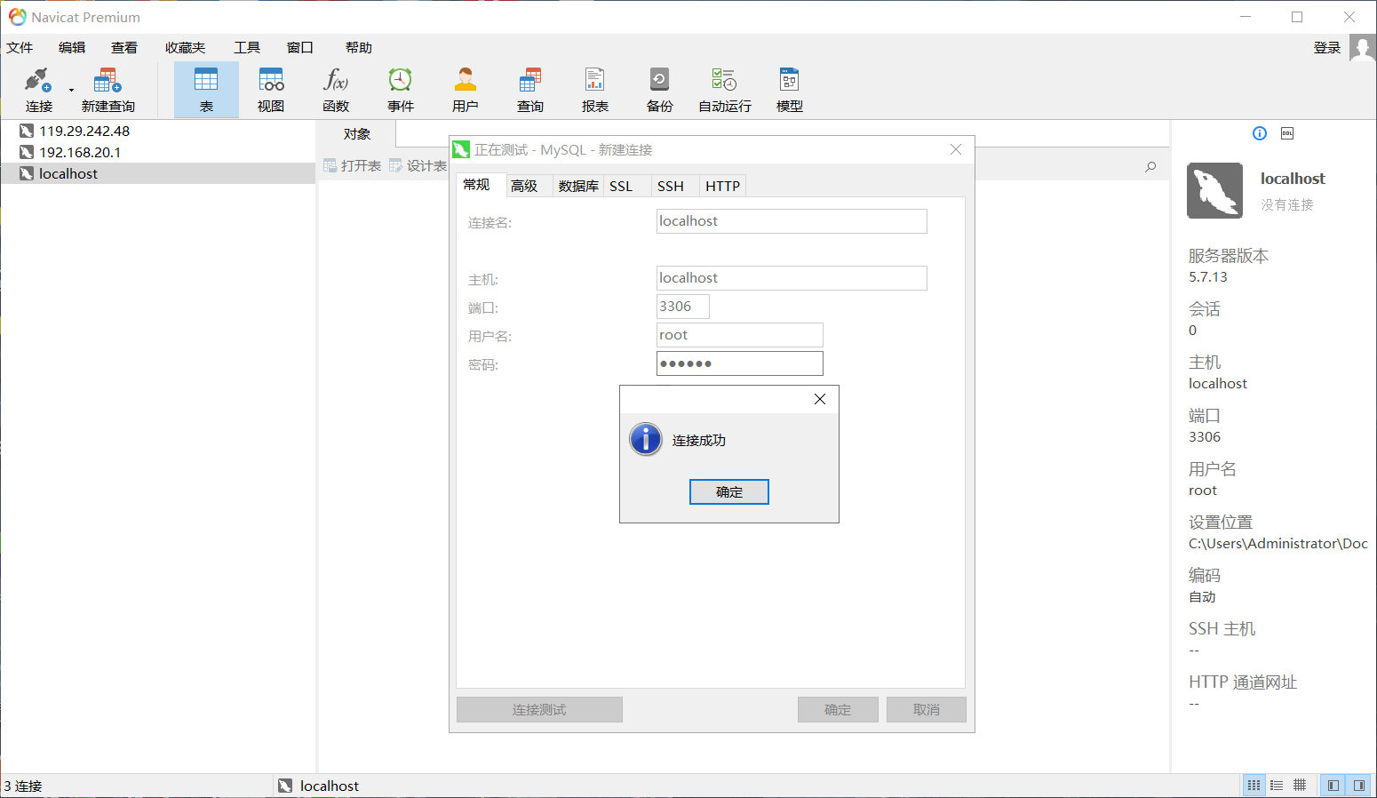Click the 取消 button in connection dialog
Viewport: 1377px width, 798px height.
pyautogui.click(x=927, y=709)
